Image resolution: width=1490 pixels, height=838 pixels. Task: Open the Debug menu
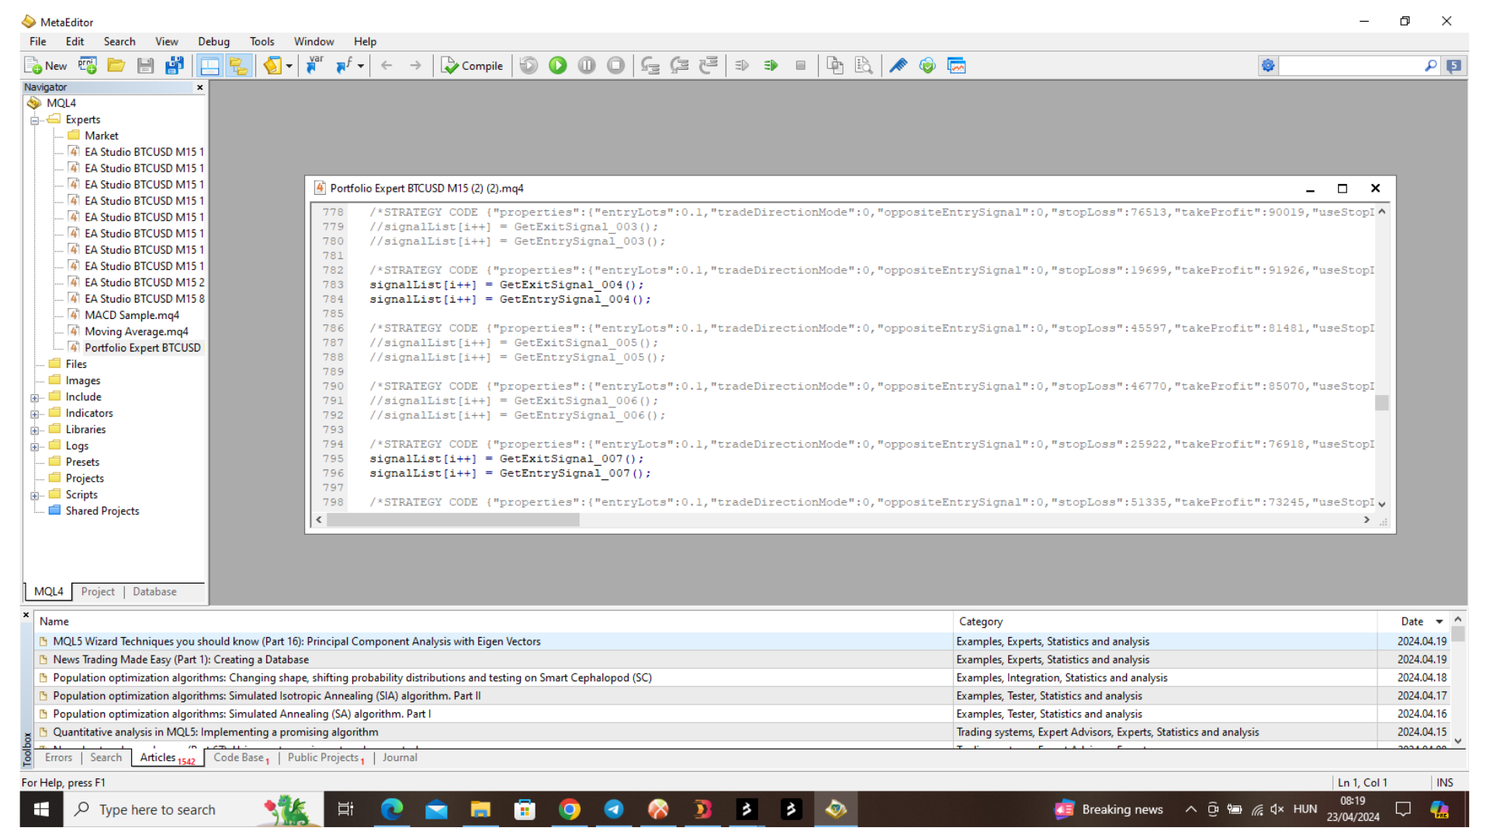coord(213,42)
